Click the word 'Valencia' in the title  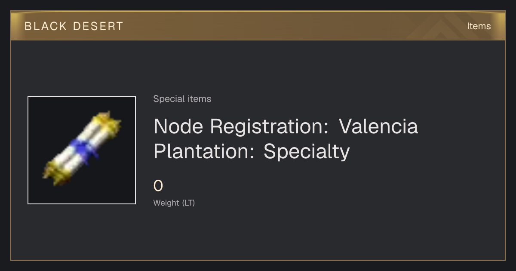coord(378,126)
